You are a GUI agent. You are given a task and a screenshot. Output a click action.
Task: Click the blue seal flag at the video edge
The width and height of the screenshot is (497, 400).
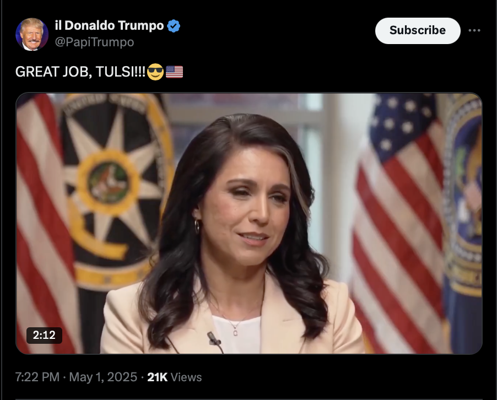pyautogui.click(x=463, y=222)
